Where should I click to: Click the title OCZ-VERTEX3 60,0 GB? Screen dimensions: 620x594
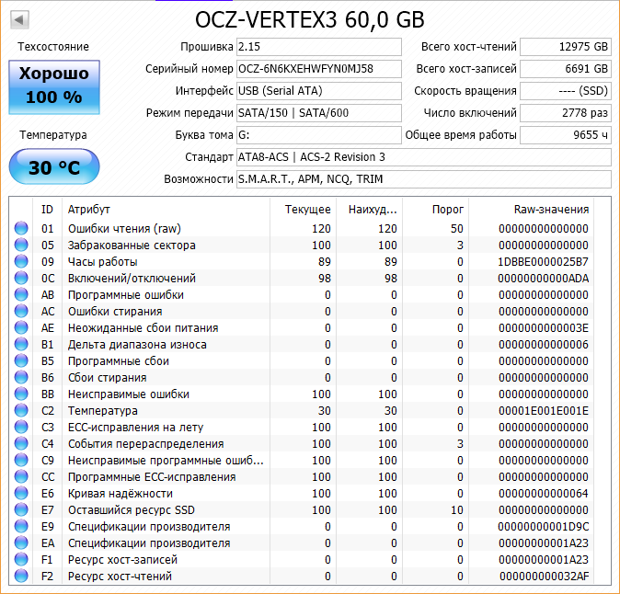[310, 19]
